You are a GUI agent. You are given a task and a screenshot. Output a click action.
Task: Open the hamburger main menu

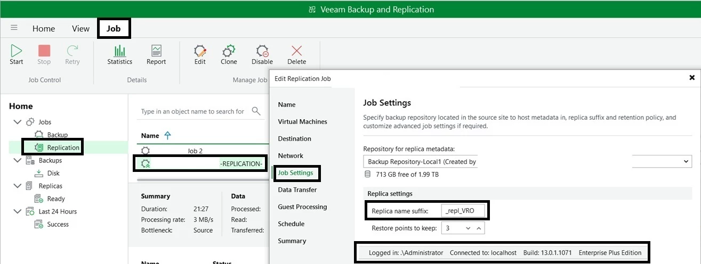tap(14, 28)
